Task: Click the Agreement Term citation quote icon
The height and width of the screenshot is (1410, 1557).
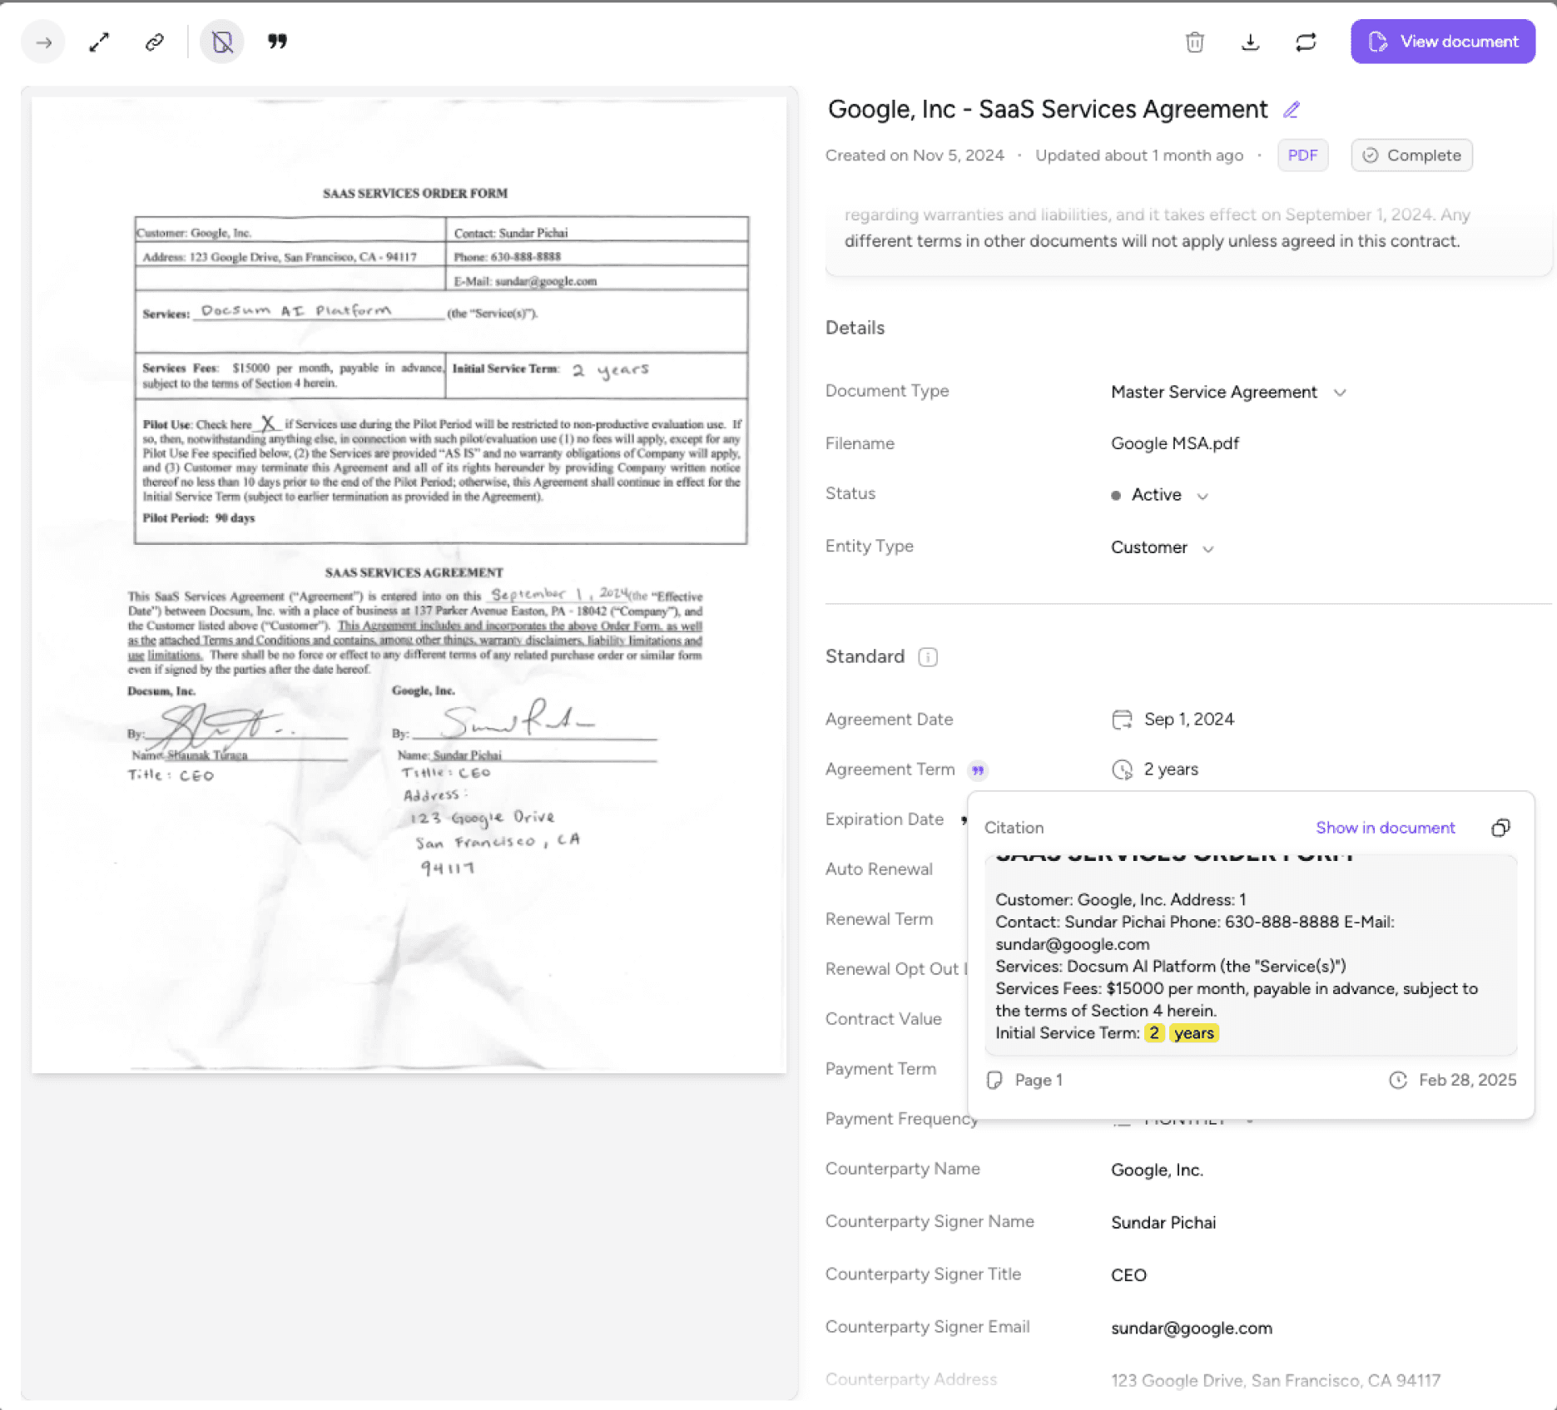Action: [x=978, y=770]
